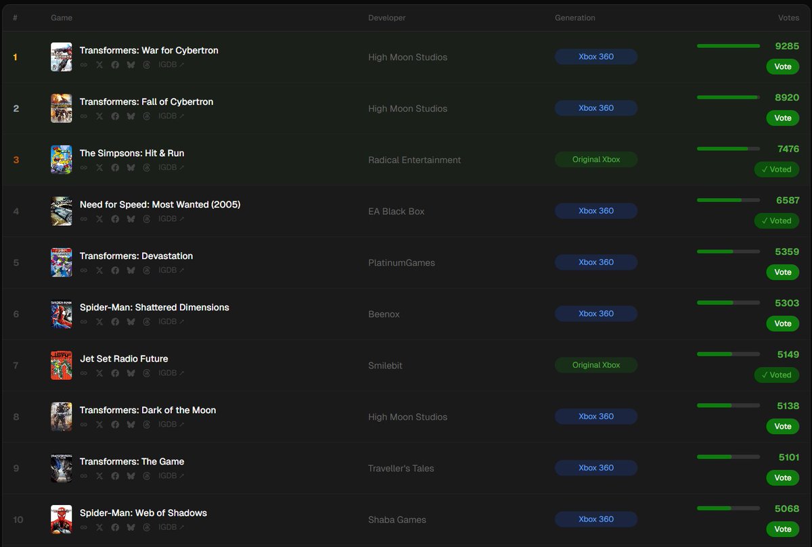Toggle Voted on Need for Speed: Most Wanted
812x547 pixels.
pos(777,221)
